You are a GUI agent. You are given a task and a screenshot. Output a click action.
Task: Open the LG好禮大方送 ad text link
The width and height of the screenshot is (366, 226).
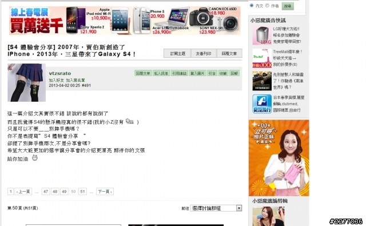pos(287,35)
